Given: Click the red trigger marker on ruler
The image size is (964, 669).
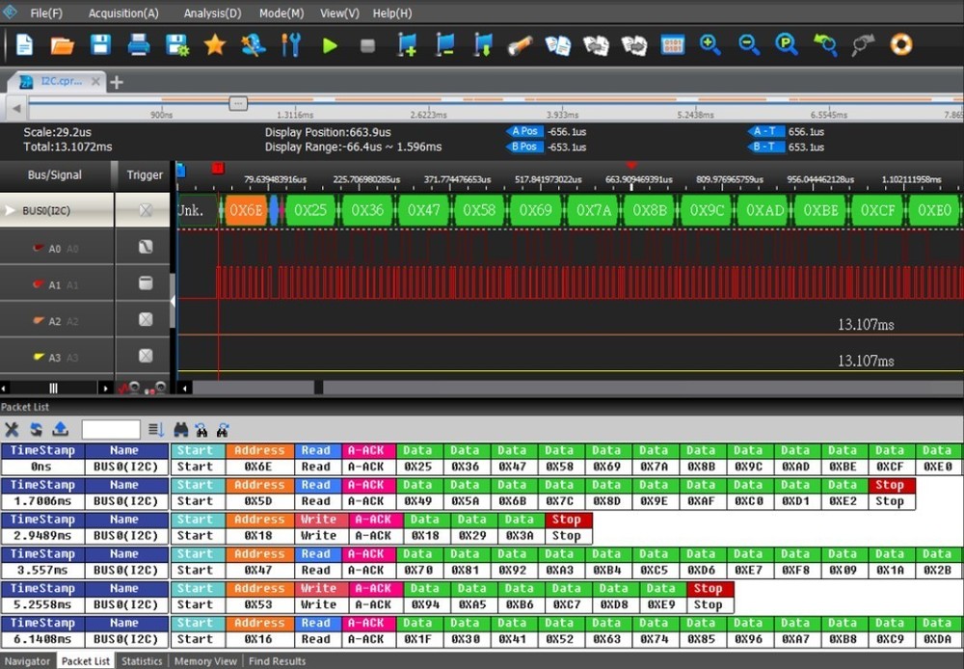Looking at the screenshot, I should pos(218,168).
